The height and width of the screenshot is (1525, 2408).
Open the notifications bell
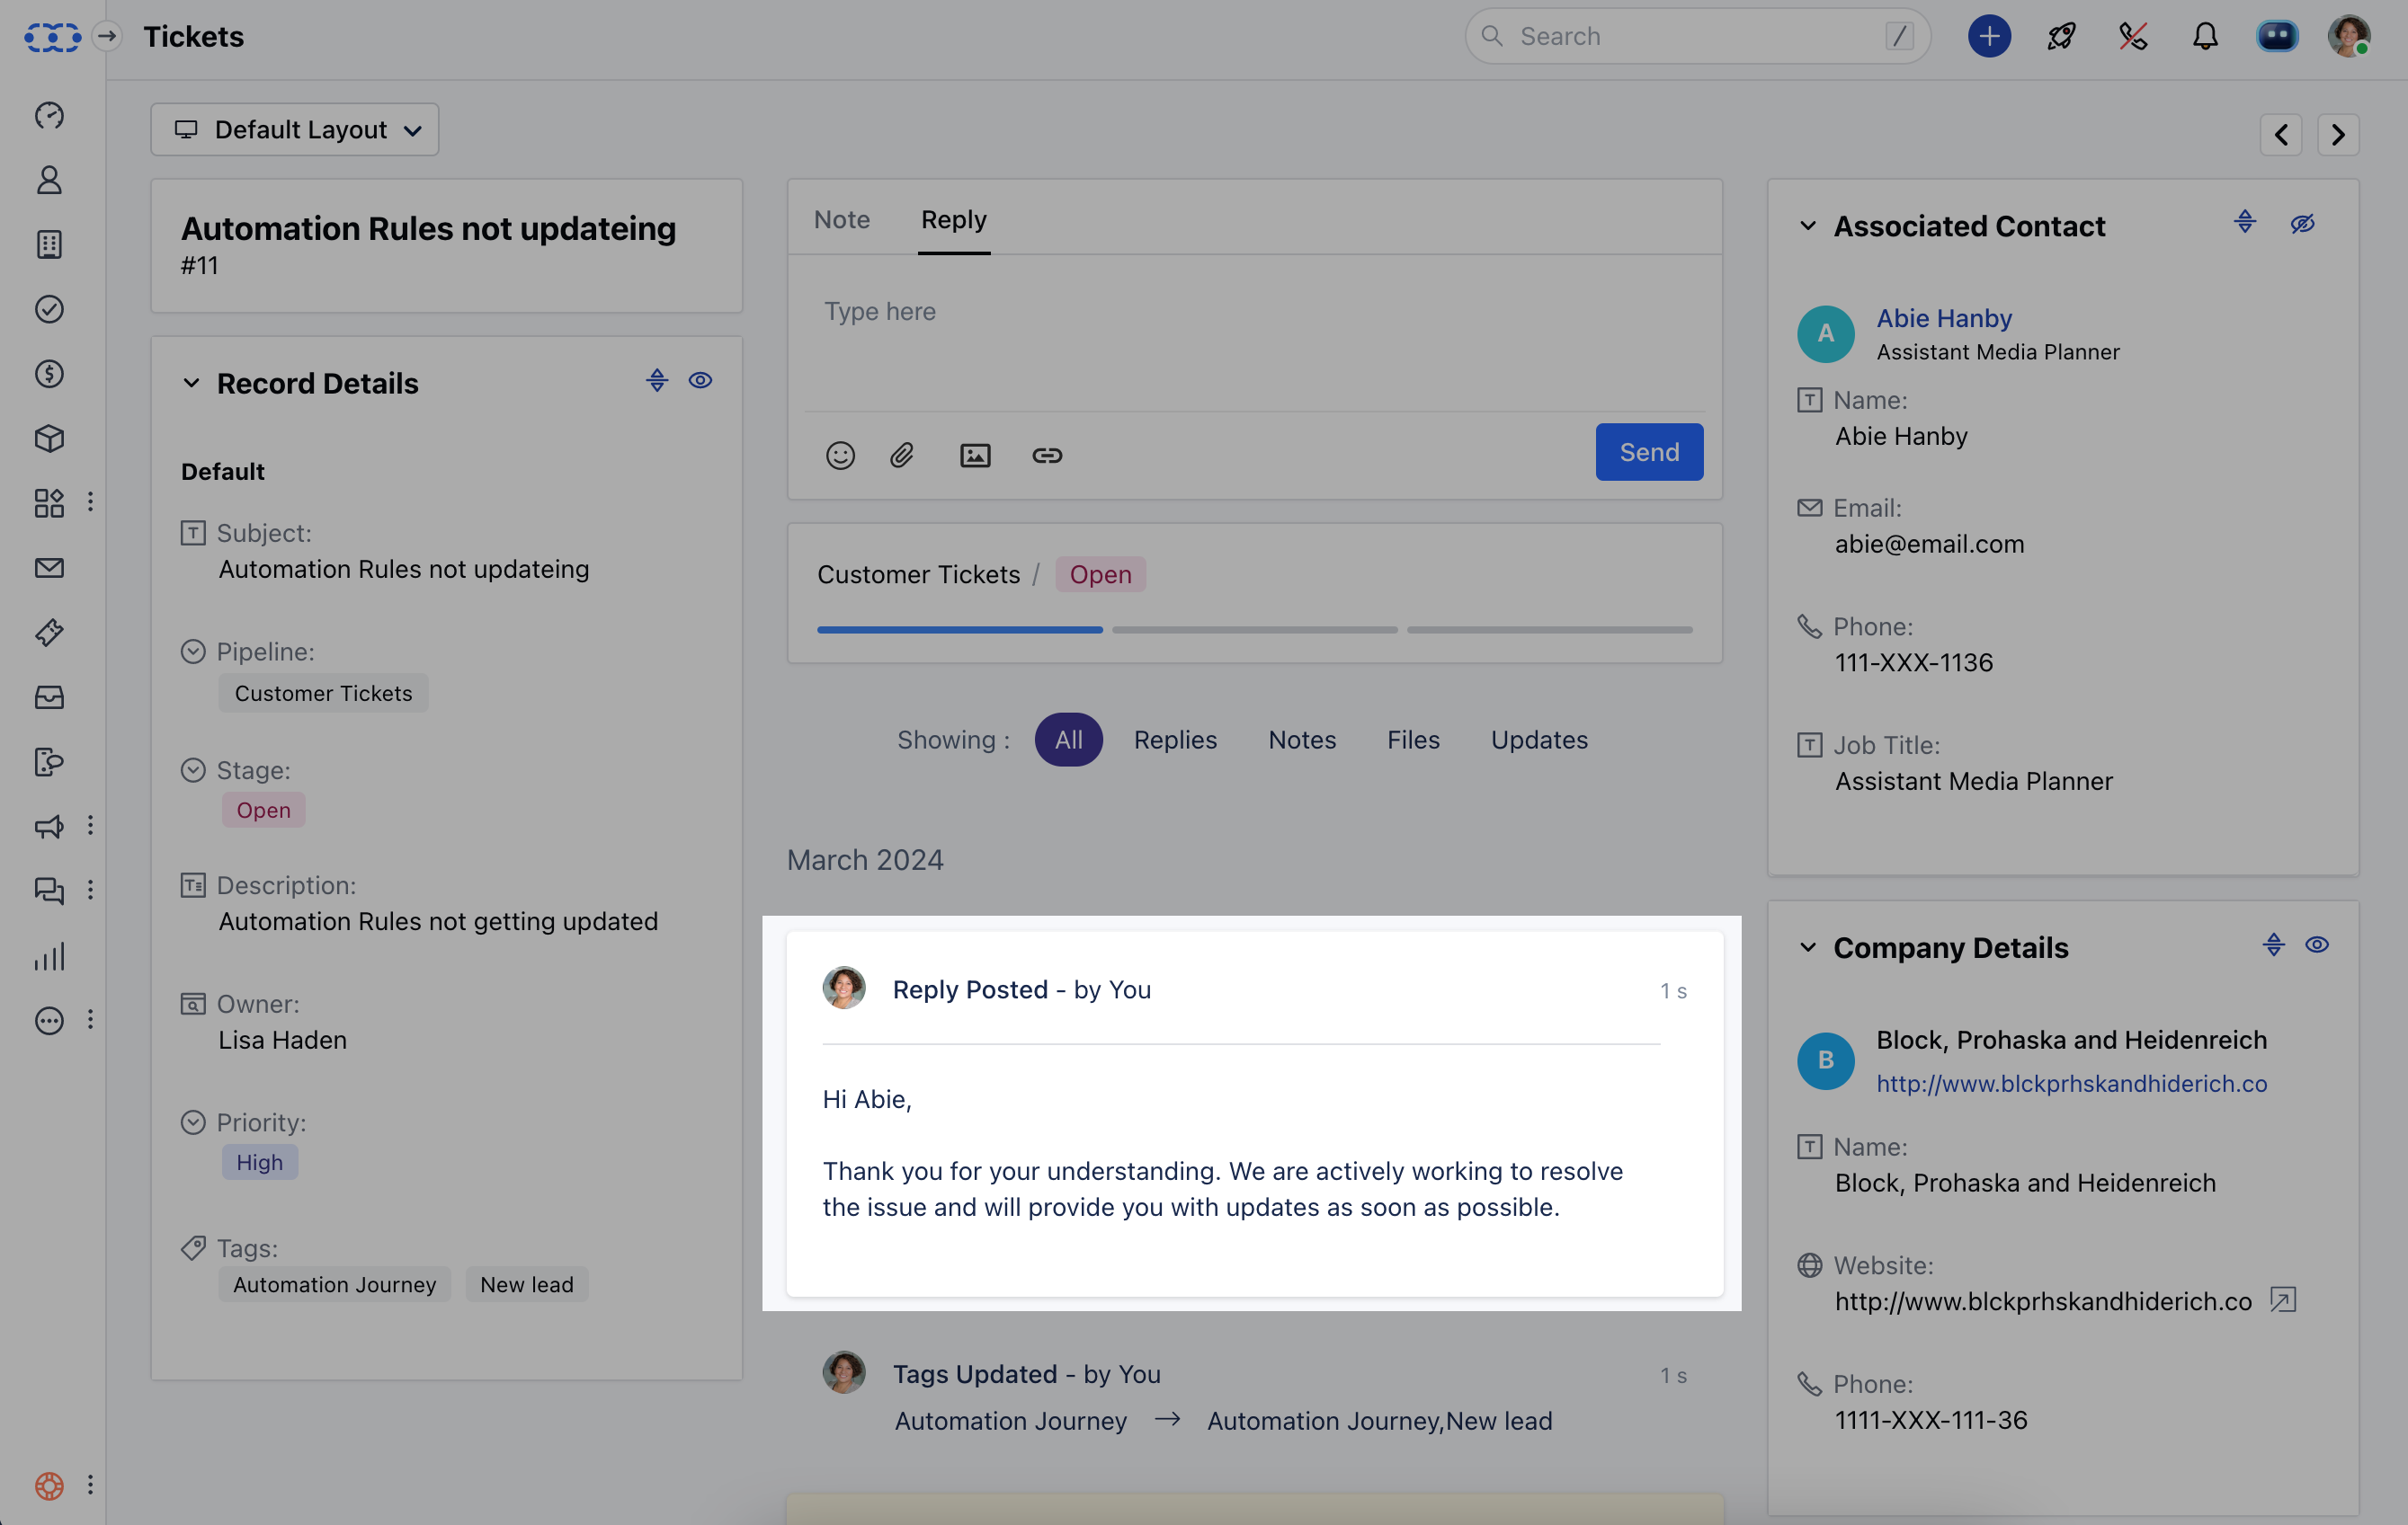click(x=2205, y=36)
